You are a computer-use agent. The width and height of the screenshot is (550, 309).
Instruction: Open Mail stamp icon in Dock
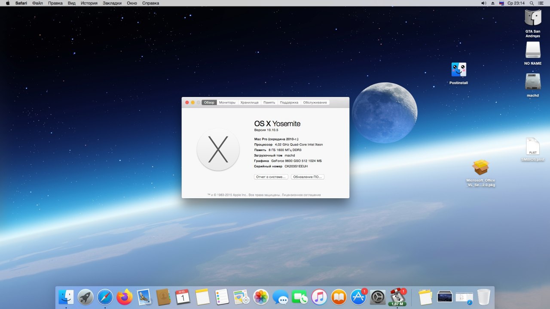(x=144, y=297)
